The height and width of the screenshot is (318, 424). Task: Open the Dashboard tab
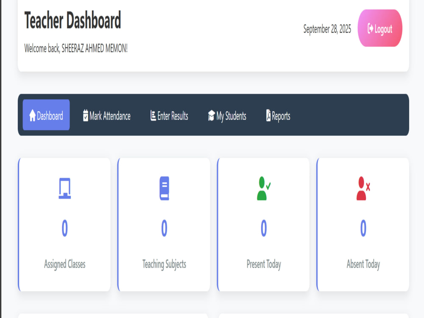click(46, 115)
